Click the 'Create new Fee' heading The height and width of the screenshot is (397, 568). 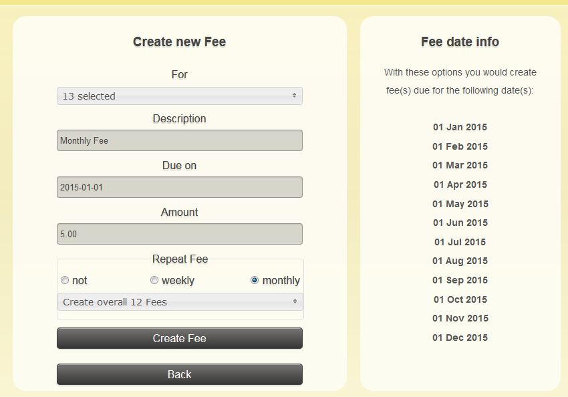179,41
